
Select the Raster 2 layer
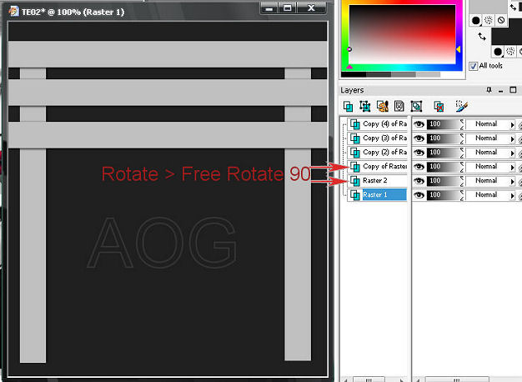[380, 181]
